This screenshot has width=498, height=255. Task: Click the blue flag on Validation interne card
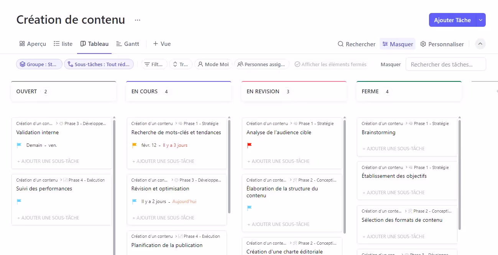point(19,145)
